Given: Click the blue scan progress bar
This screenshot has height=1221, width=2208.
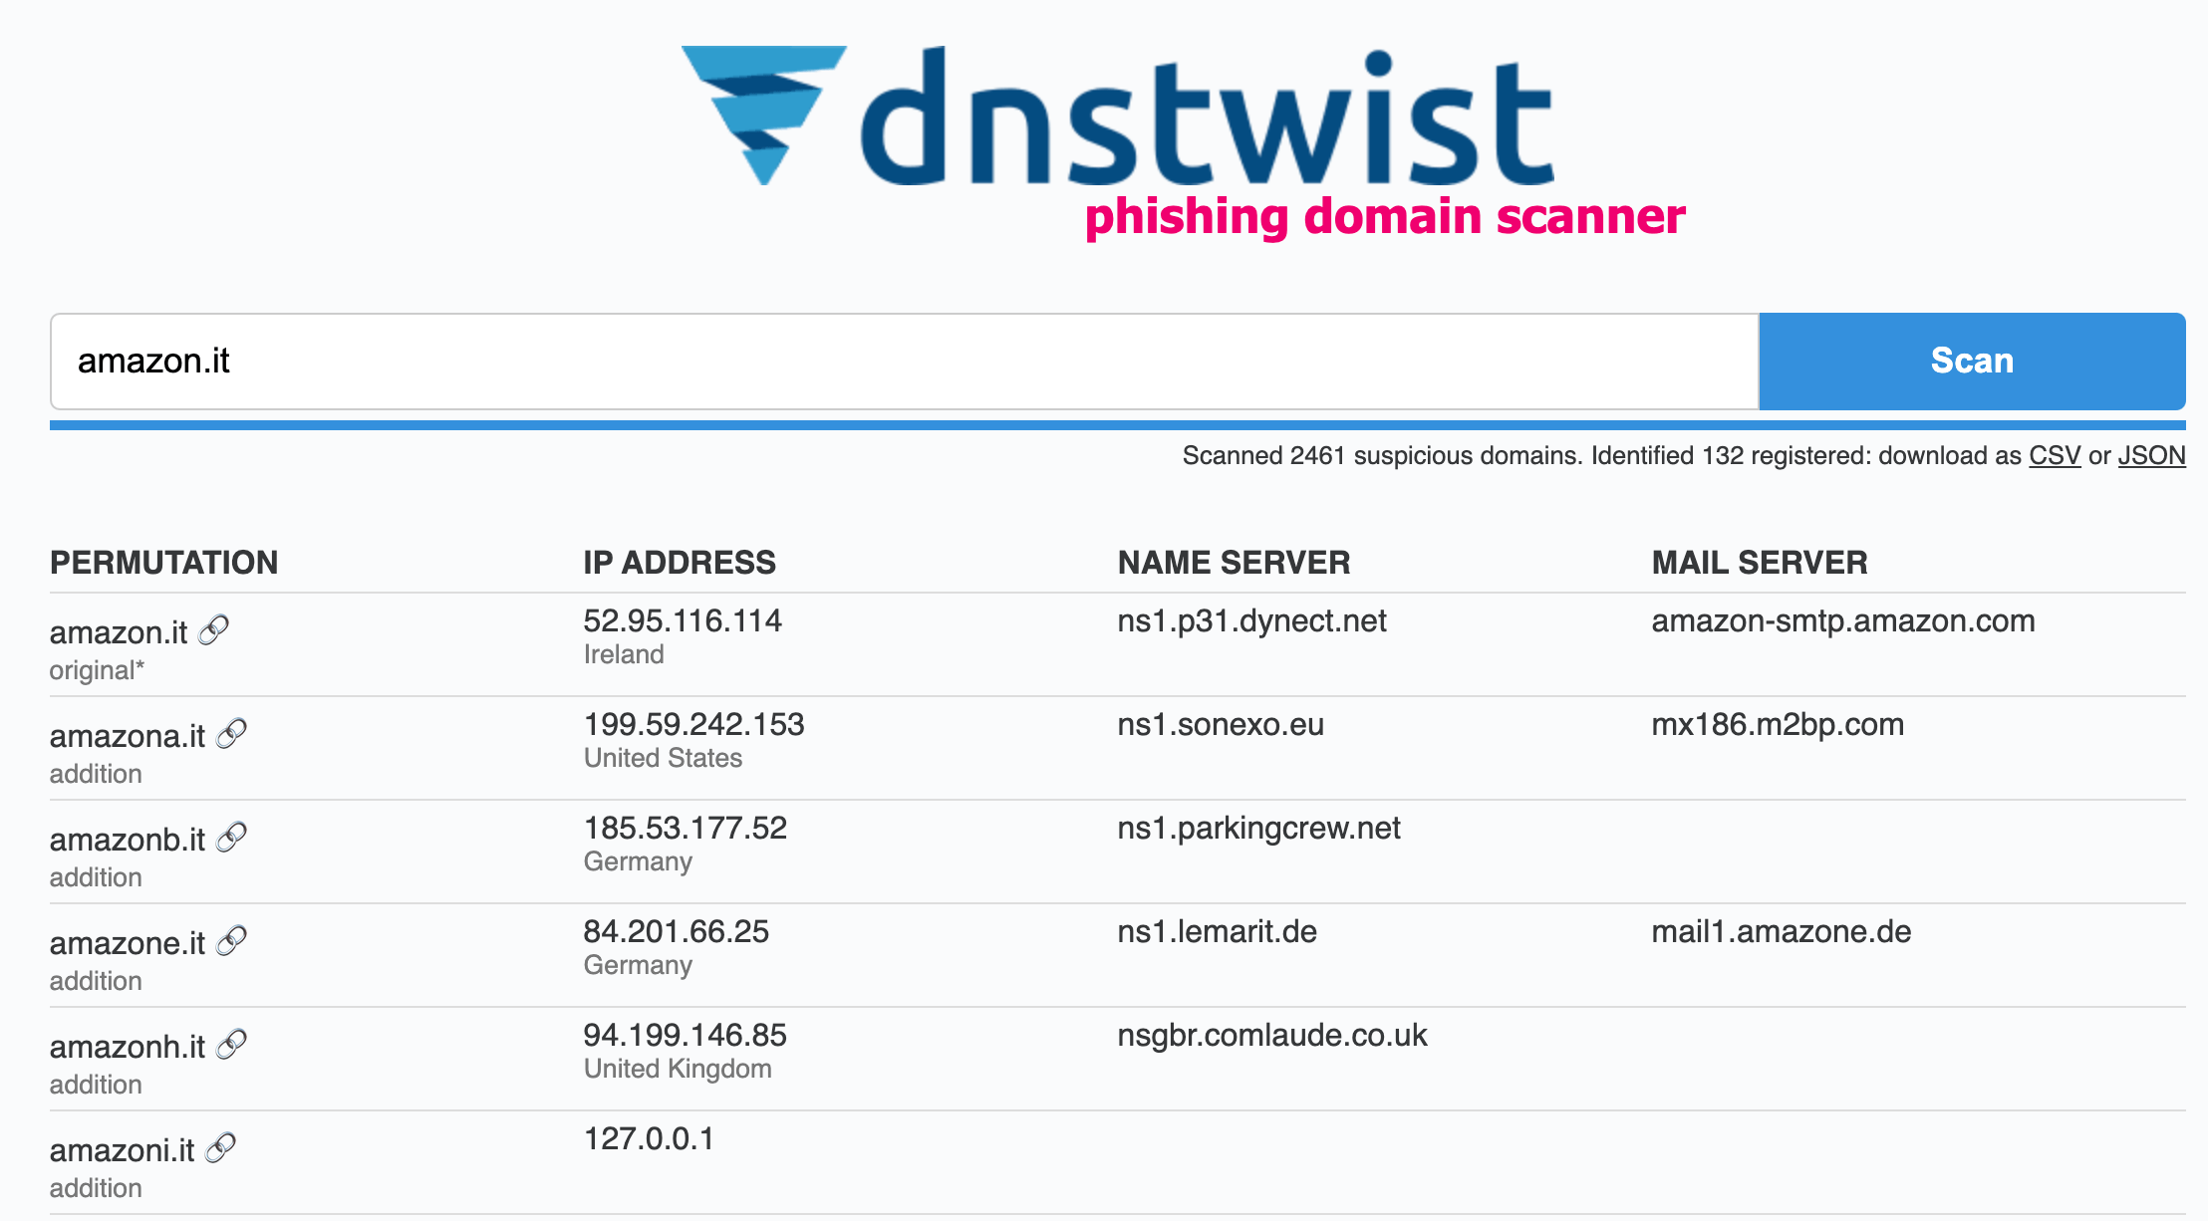Looking at the screenshot, I should coord(1118,425).
